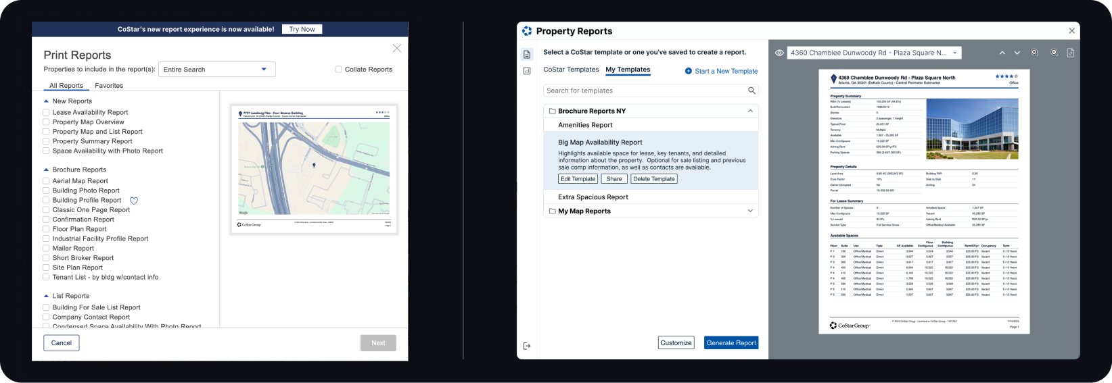Viewport: 1112px width, 383px height.
Task: Open the report templates sidebar icon
Action: click(527, 54)
